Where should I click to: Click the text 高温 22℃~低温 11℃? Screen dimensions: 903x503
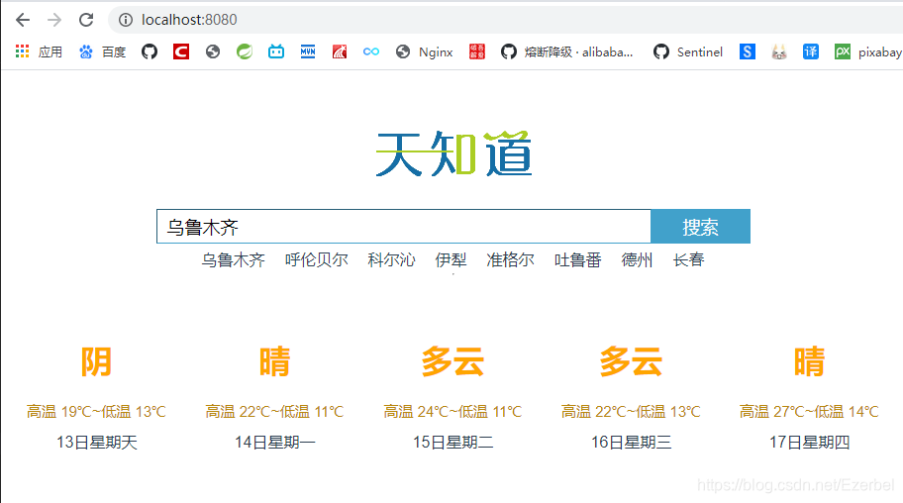point(274,411)
